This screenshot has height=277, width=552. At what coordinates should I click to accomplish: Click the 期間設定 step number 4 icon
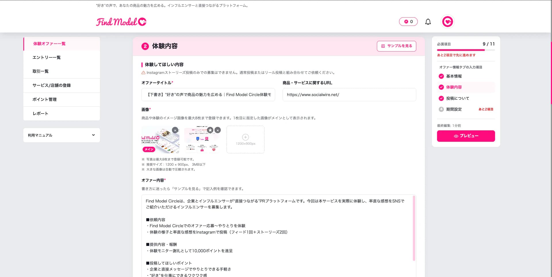(x=441, y=109)
